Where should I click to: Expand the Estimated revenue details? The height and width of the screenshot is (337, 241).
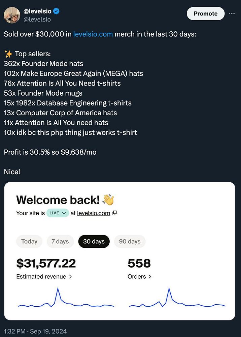click(44, 276)
